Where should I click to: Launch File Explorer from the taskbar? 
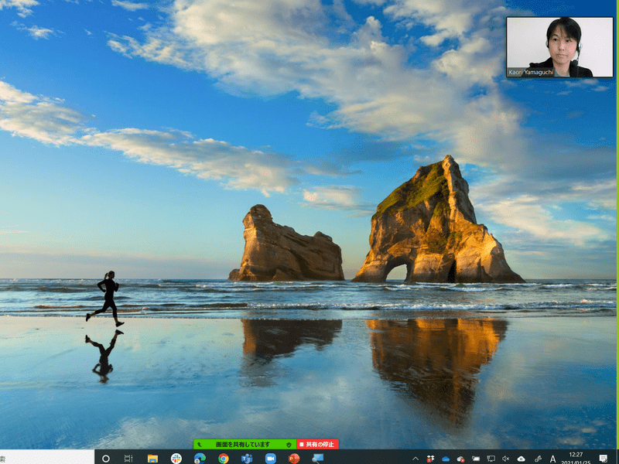tap(152, 458)
